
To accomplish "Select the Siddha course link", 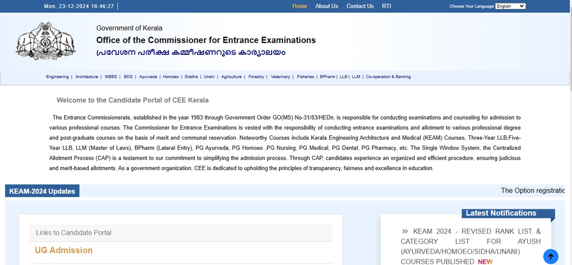I will click(191, 77).
